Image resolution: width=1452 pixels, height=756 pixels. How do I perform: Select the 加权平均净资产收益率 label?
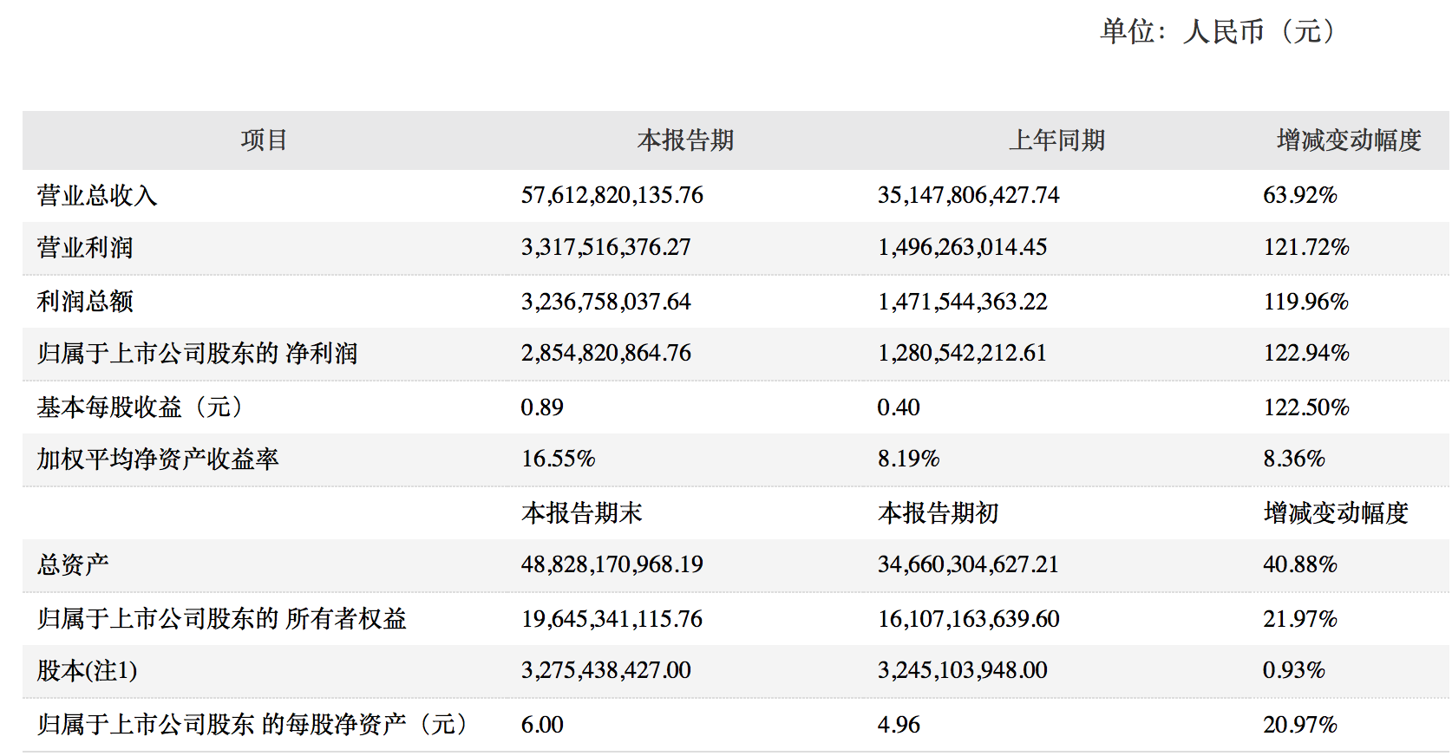pos(158,459)
